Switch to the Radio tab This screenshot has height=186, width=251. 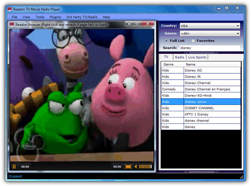(x=179, y=57)
